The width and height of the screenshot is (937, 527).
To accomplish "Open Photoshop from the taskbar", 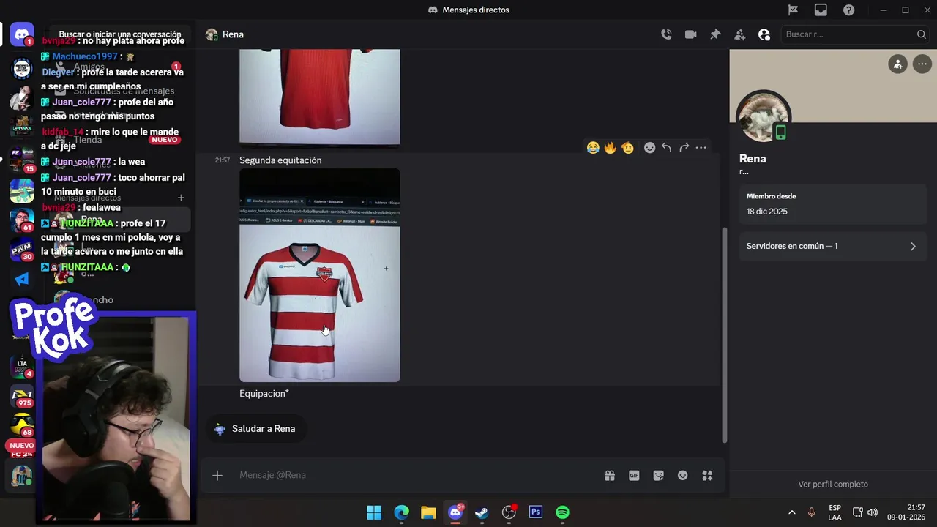I will click(536, 512).
